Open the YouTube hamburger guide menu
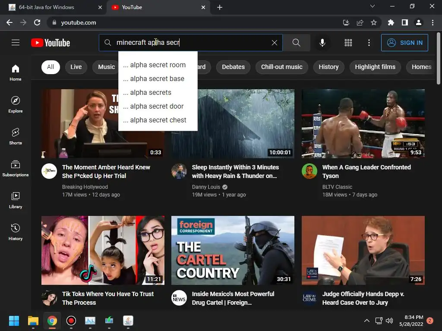The image size is (442, 331). 16,43
